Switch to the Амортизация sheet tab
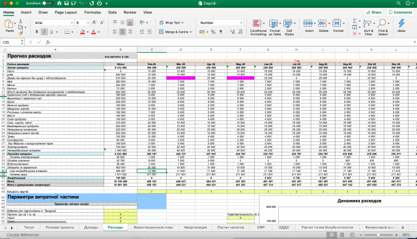 [x=195, y=227]
